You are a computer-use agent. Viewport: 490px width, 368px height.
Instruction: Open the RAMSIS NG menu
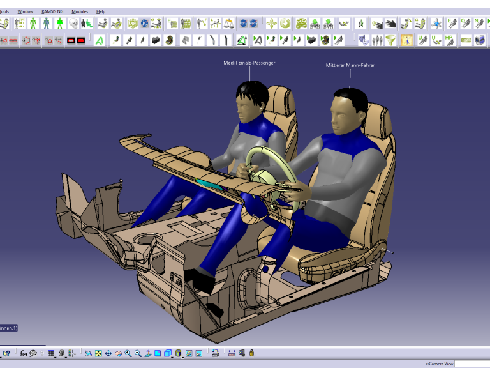[52, 11]
